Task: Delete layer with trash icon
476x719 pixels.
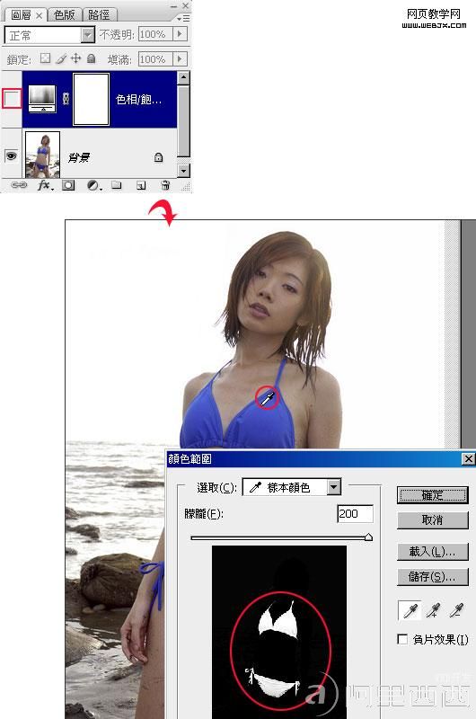Action: [165, 185]
